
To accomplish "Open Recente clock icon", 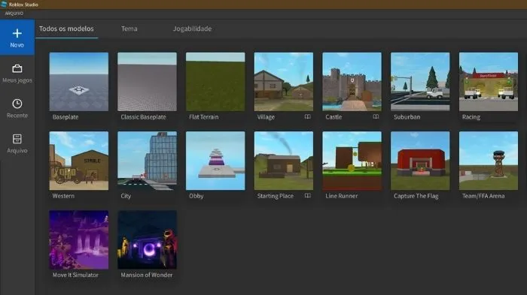I will pyautogui.click(x=17, y=104).
